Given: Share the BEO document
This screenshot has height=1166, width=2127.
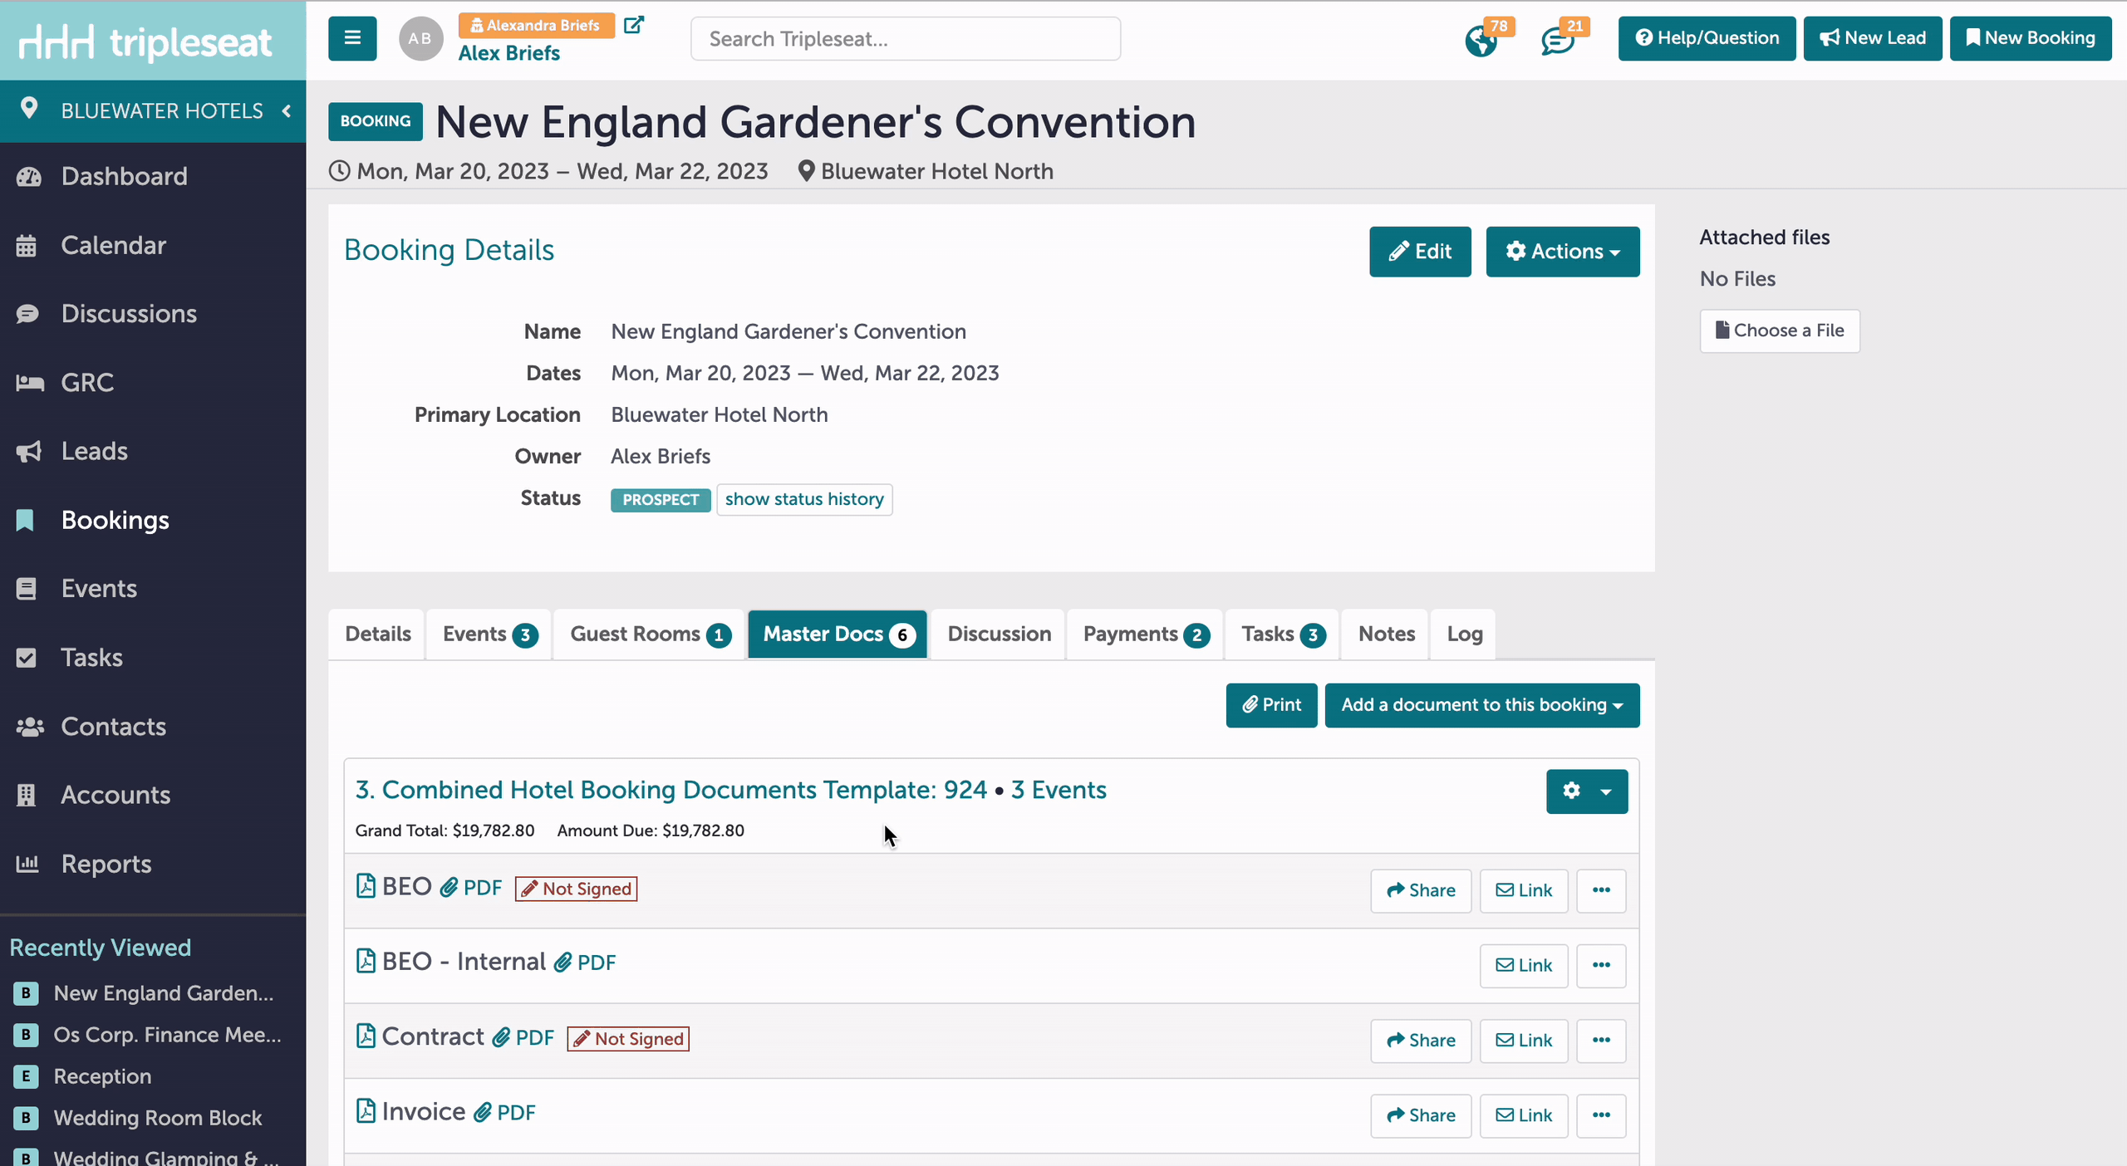Looking at the screenshot, I should click(1421, 890).
